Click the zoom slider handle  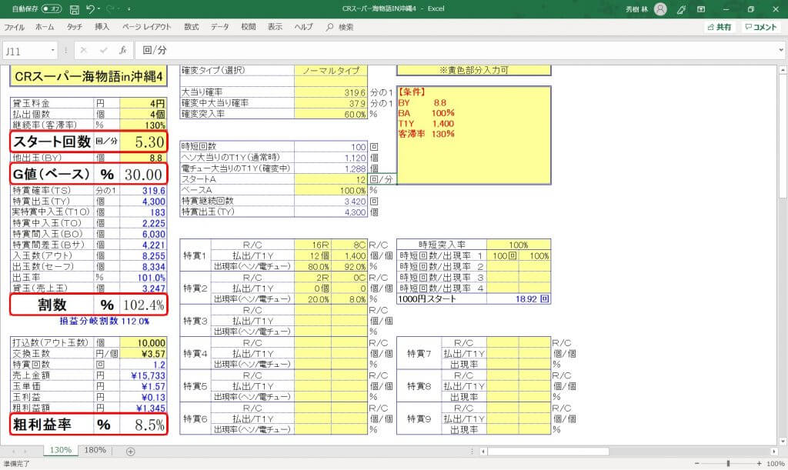(728, 464)
